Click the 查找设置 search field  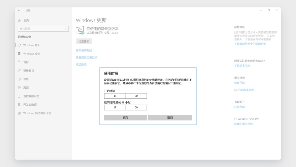pos(43,29)
